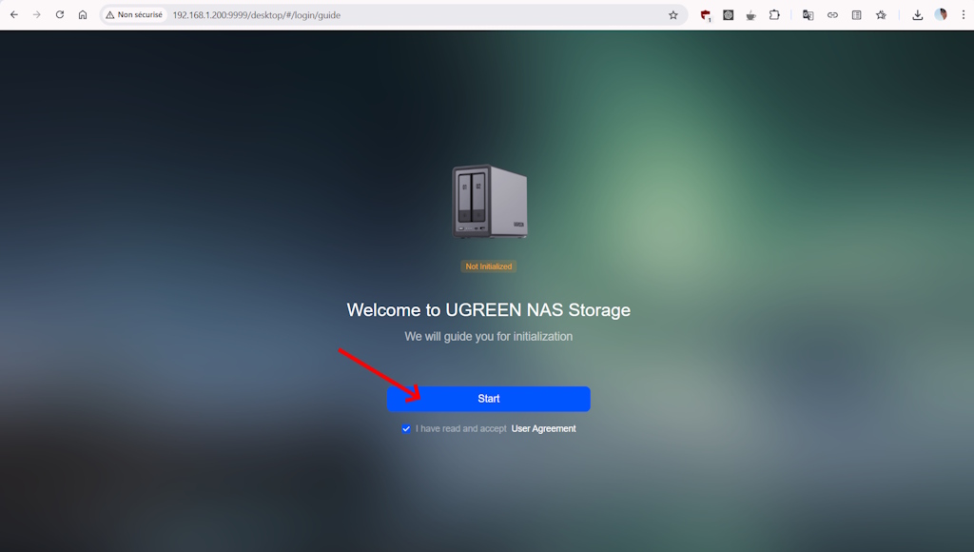The image size is (974, 552).
Task: Open the coffee cup extension
Action: click(x=751, y=15)
